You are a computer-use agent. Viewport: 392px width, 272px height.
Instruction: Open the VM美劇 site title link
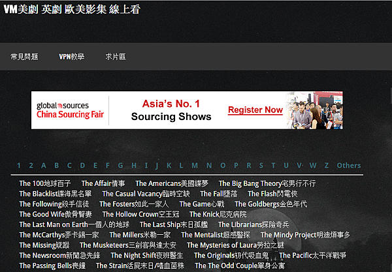point(72,10)
